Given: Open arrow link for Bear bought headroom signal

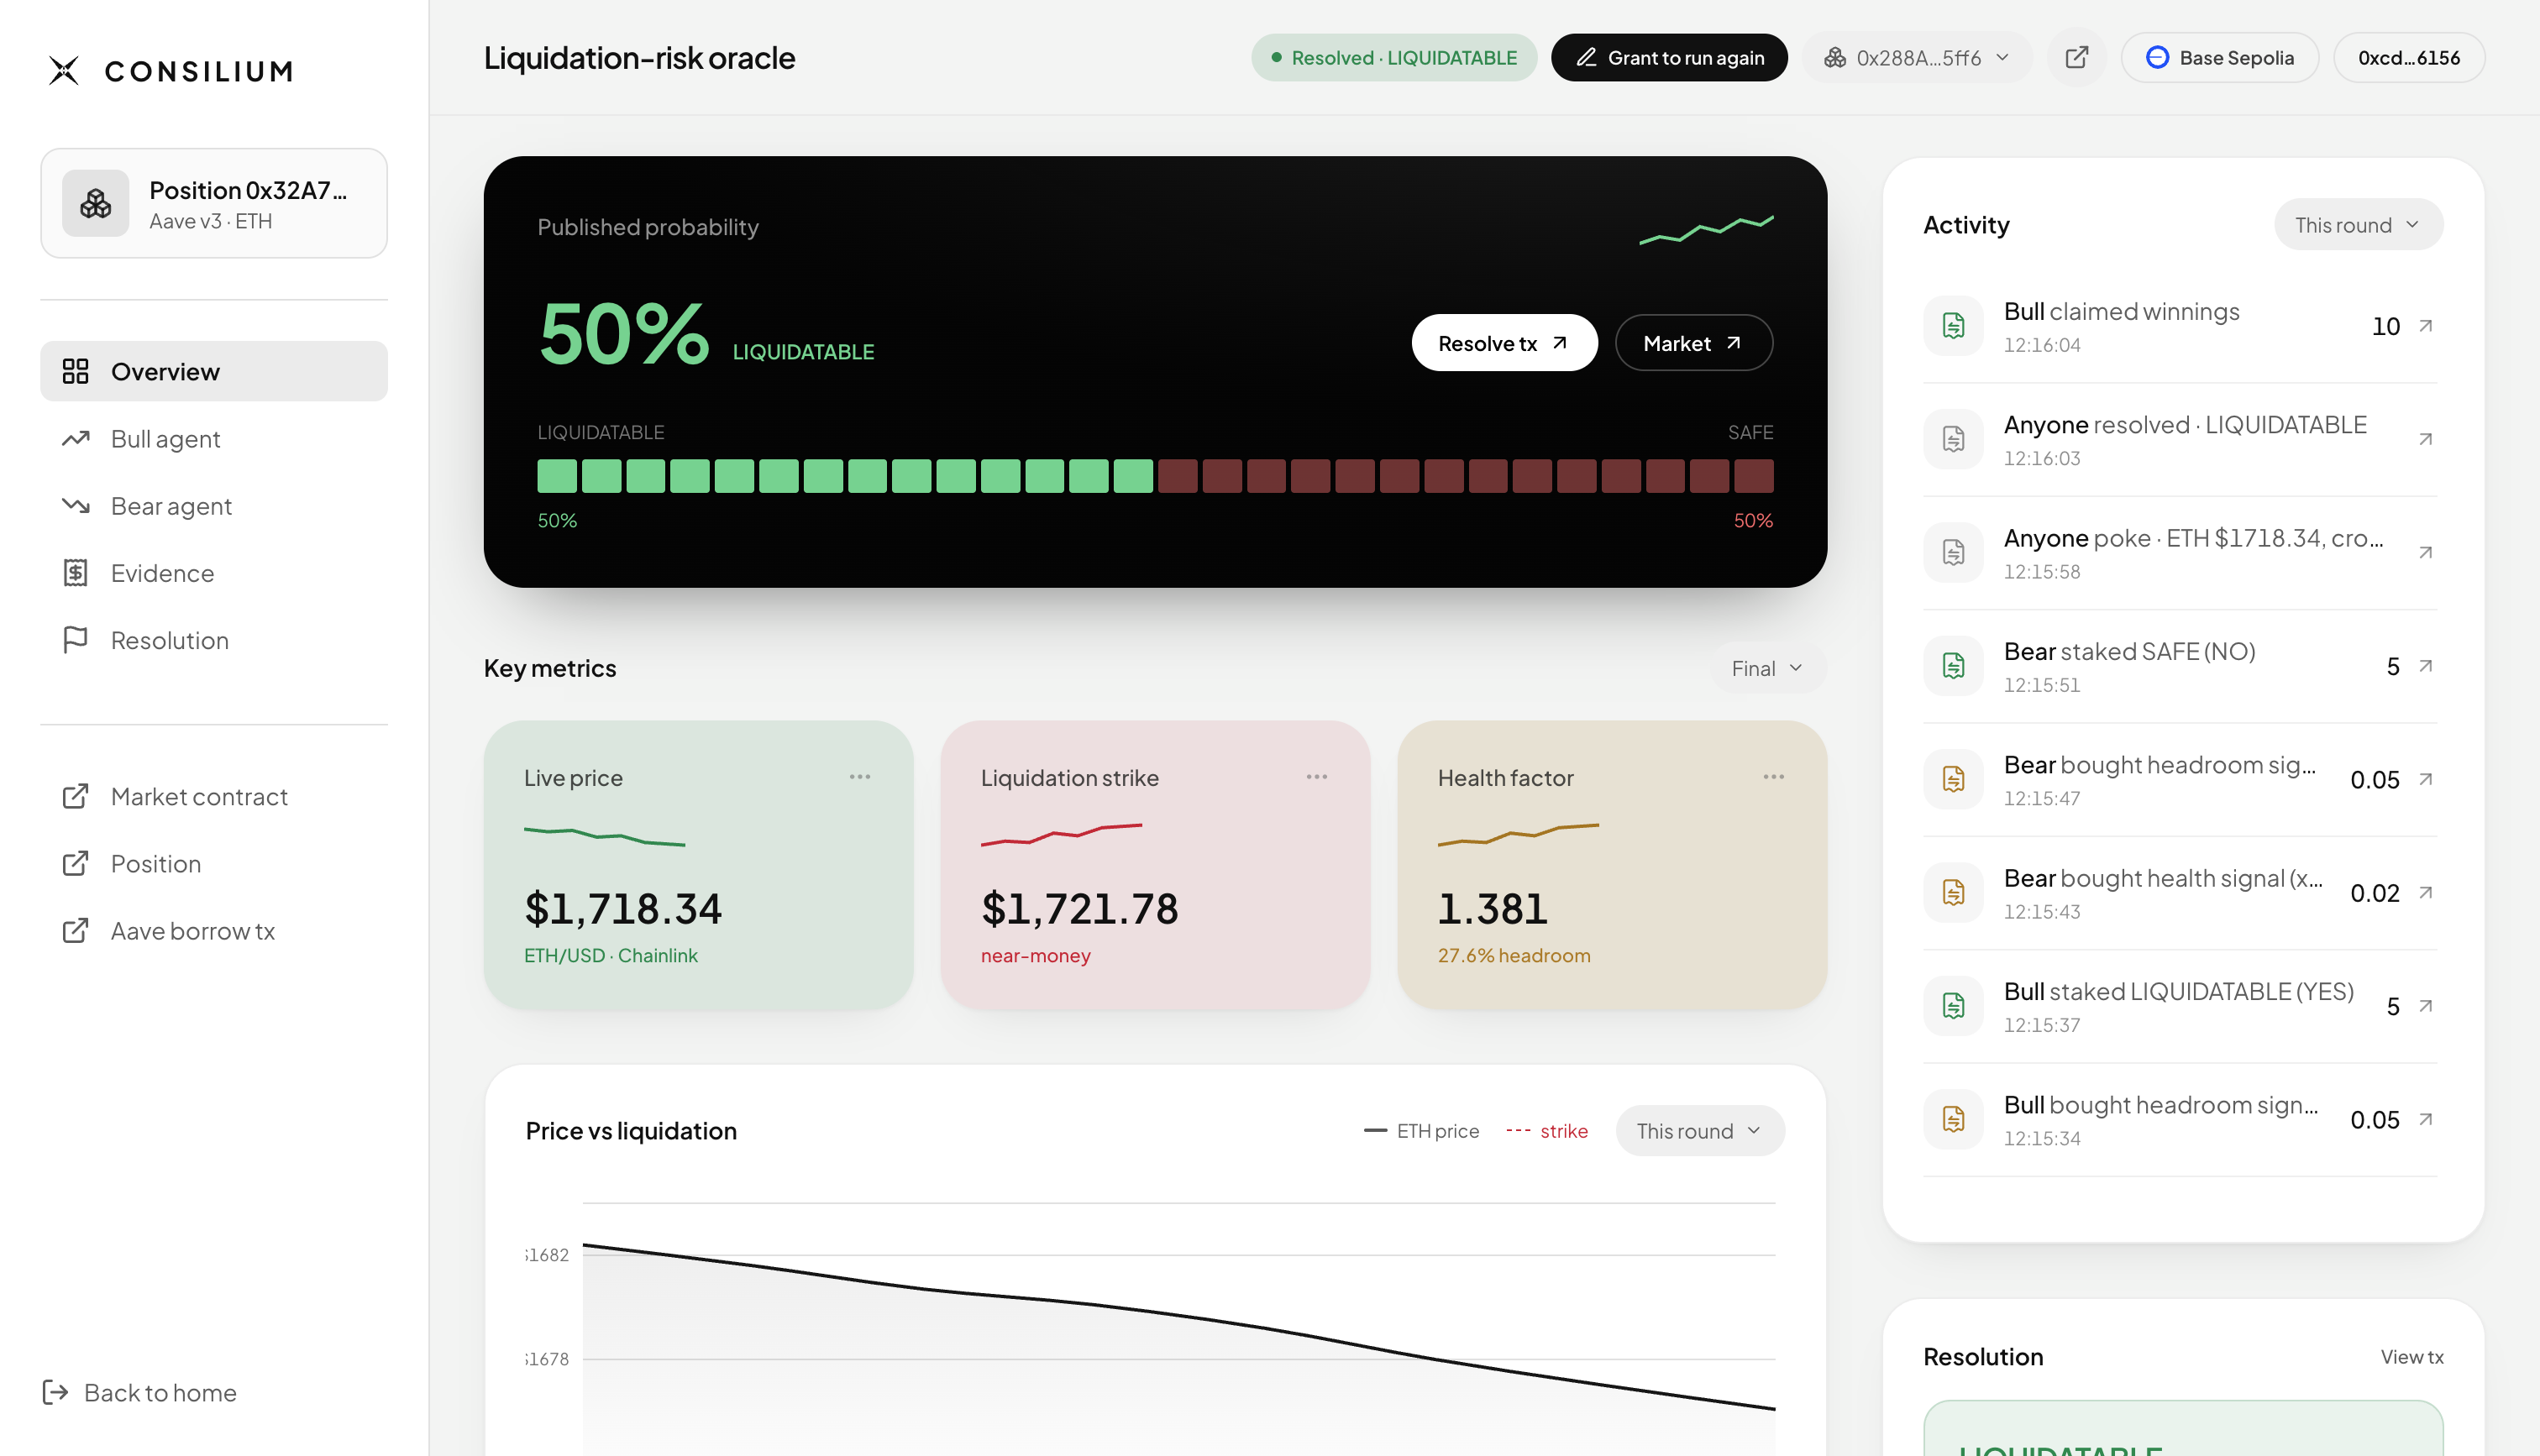Looking at the screenshot, I should tap(2425, 779).
